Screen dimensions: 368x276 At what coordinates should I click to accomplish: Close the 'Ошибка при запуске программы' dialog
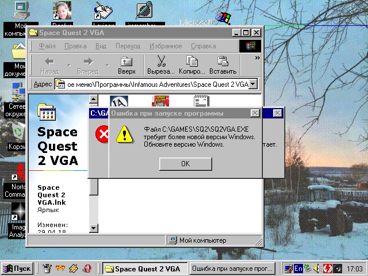pyautogui.click(x=255, y=113)
